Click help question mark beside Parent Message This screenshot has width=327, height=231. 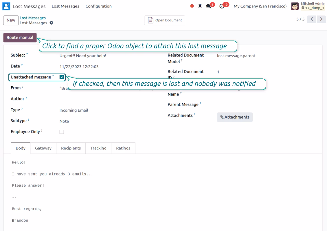pyautogui.click(x=201, y=103)
